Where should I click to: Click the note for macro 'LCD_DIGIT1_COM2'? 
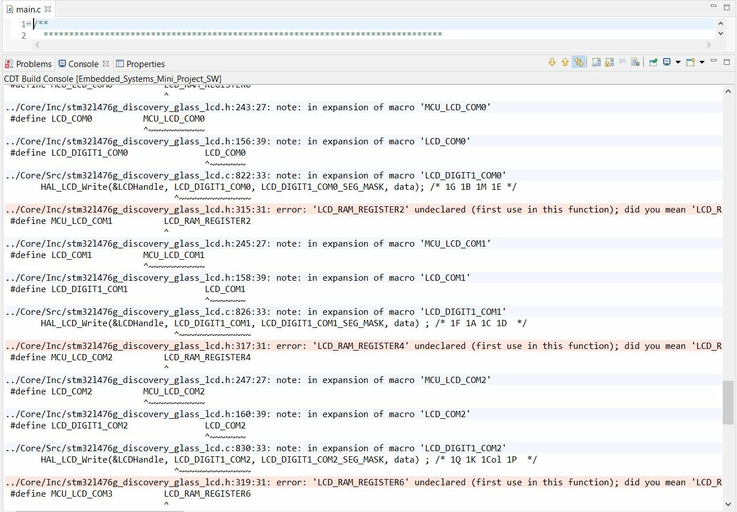(364, 448)
